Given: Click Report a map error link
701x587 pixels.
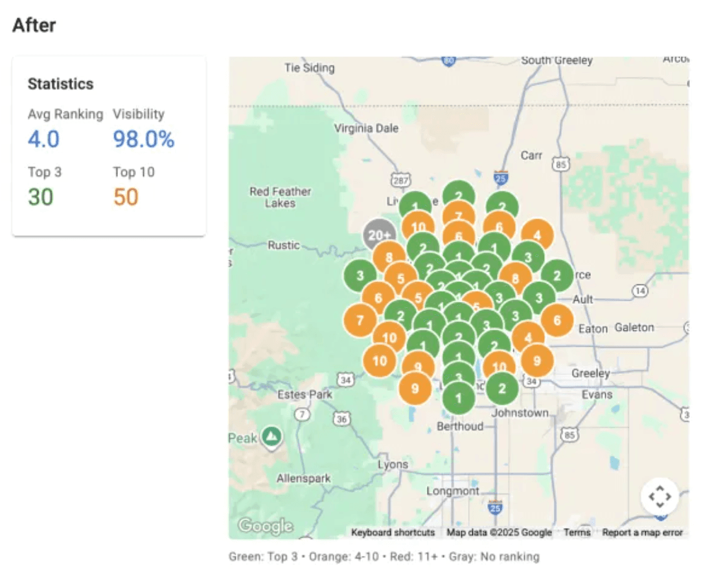Looking at the screenshot, I should click(x=642, y=533).
